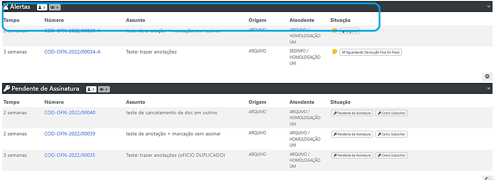
Task: Click the group badge in Pendente de Assinatura
Action: click(104, 89)
